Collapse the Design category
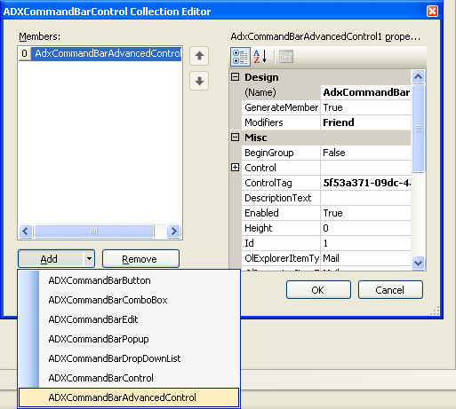Screen dimensions: 456x409 pyautogui.click(x=235, y=77)
